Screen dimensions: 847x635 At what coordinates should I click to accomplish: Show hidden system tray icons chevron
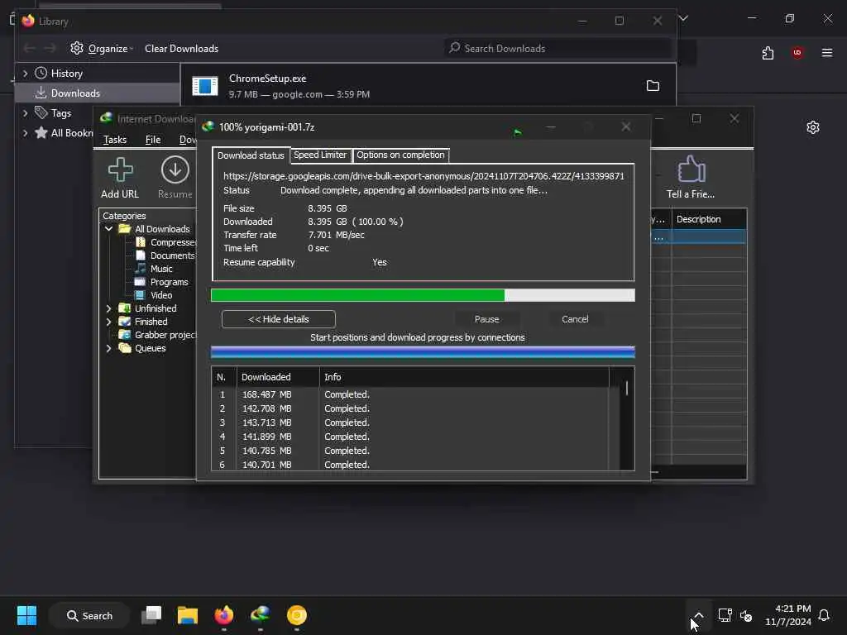coord(698,615)
